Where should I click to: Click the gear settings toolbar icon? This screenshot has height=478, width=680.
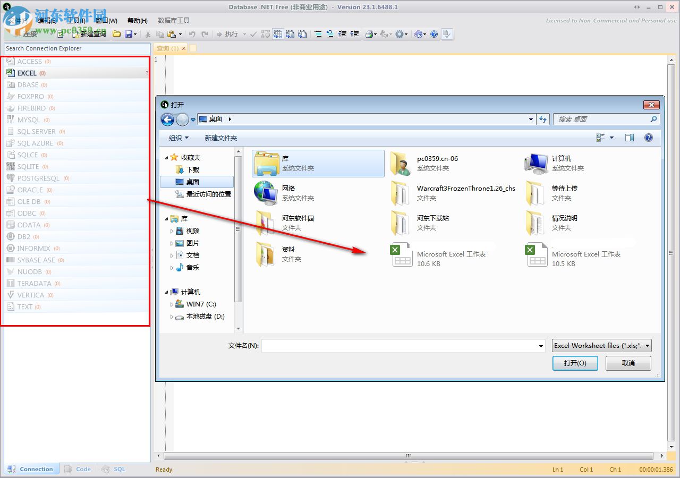coord(399,34)
